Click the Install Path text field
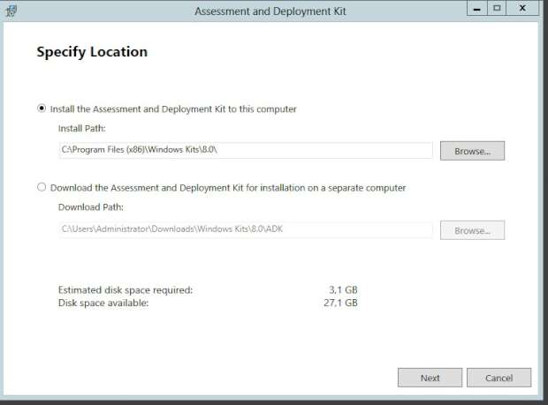548x405 pixels. click(x=246, y=151)
